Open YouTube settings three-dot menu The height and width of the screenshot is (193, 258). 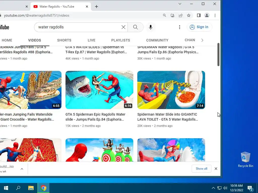(179, 27)
